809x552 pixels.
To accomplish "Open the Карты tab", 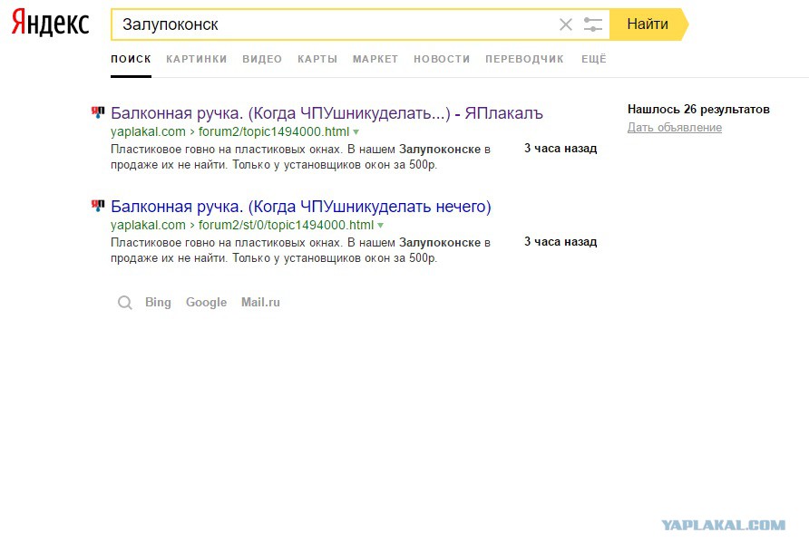I will point(317,59).
